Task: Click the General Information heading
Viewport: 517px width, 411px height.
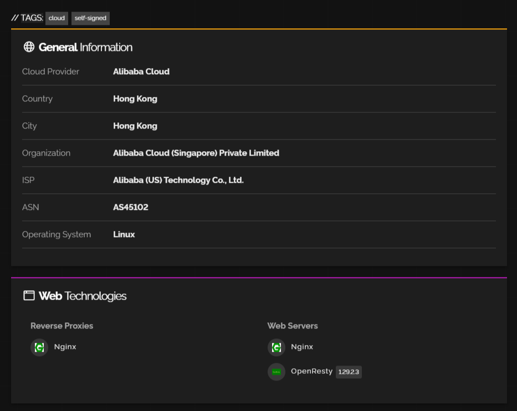Action: point(85,47)
